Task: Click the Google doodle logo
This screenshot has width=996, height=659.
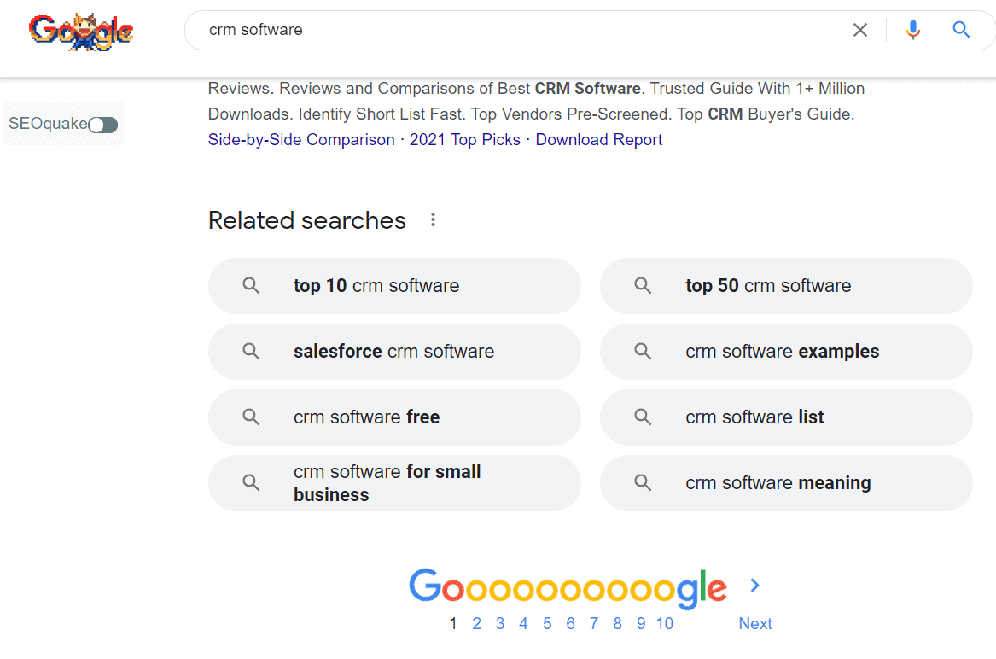Action: [81, 32]
